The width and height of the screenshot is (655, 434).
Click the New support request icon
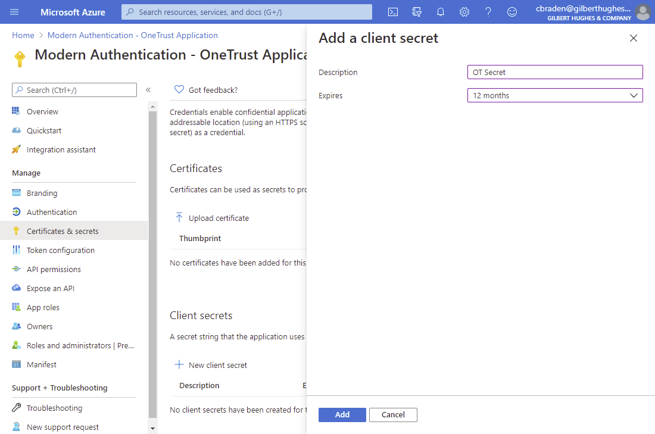pyautogui.click(x=16, y=426)
